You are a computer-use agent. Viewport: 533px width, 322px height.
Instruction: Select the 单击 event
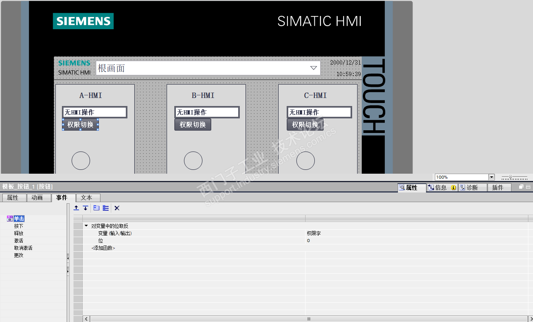point(19,219)
